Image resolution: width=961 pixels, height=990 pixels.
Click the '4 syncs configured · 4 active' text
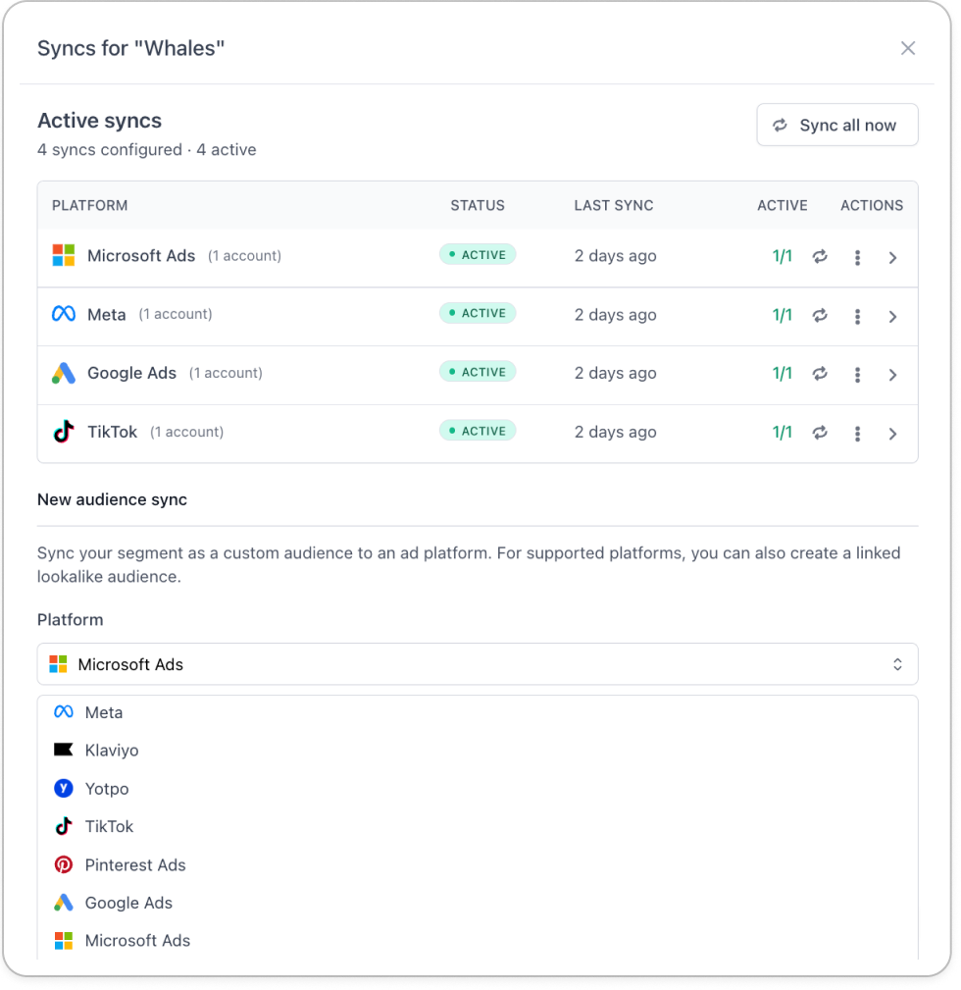(146, 150)
